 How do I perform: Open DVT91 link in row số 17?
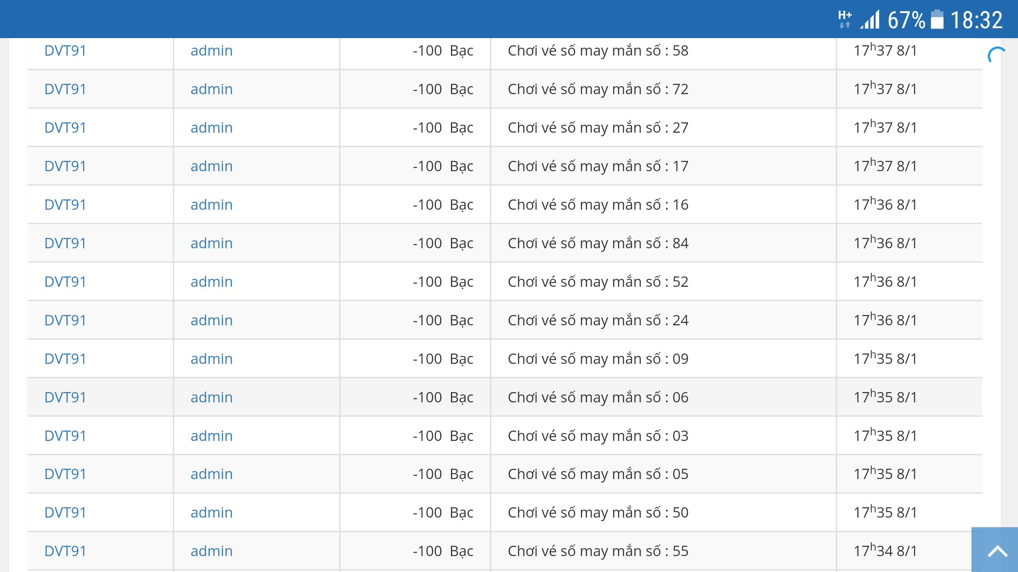(x=65, y=166)
